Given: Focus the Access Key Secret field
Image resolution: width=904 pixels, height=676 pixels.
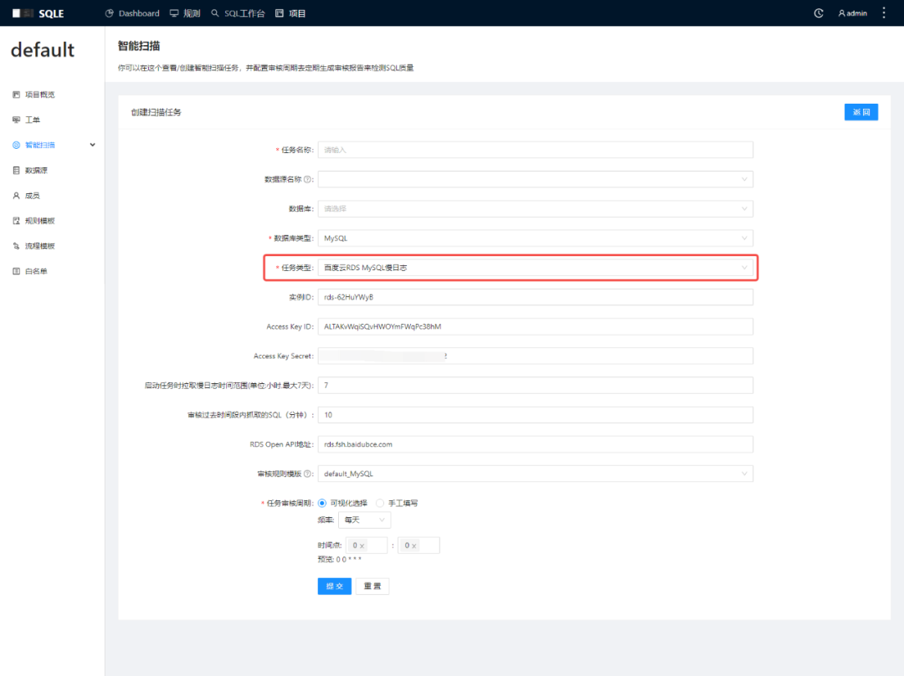Looking at the screenshot, I should 535,356.
